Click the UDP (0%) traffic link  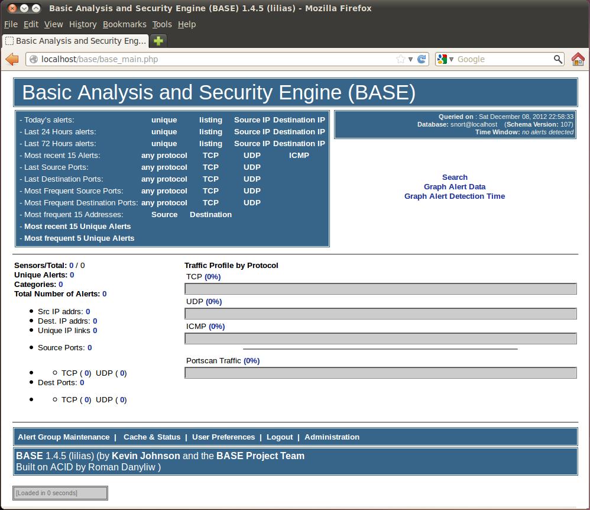pos(214,302)
